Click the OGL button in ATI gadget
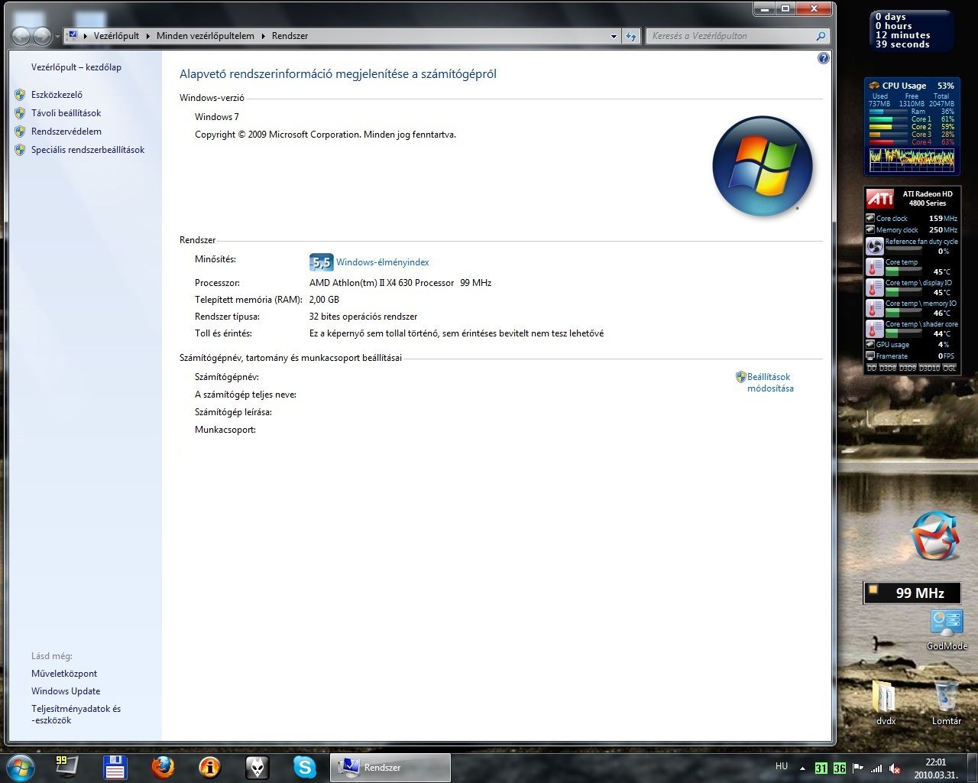The image size is (978, 783). point(949,368)
